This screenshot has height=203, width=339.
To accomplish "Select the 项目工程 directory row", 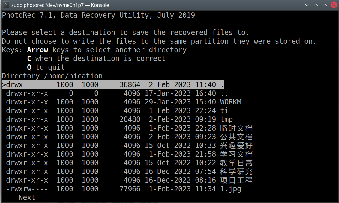I will 129,180.
